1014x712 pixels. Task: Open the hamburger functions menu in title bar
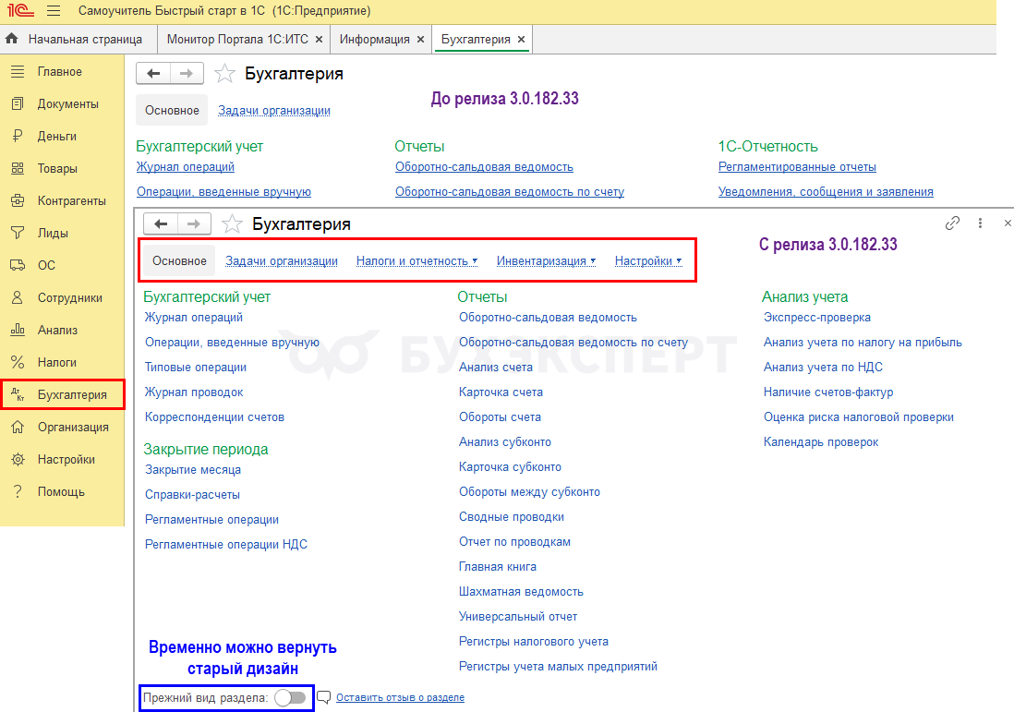pyautogui.click(x=54, y=11)
